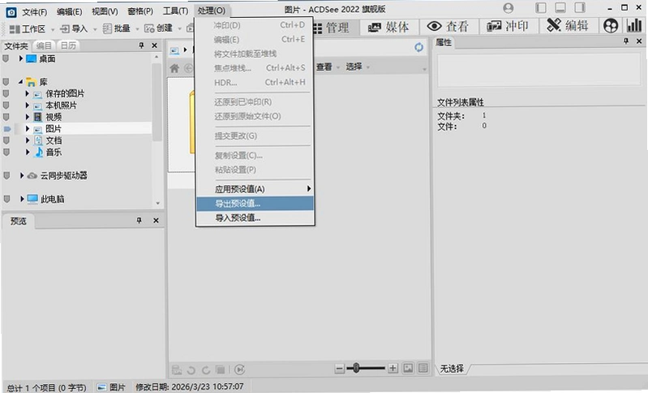The height and width of the screenshot is (393, 648).
Task: Click the ACDSee app logo icon
Action: click(x=11, y=12)
